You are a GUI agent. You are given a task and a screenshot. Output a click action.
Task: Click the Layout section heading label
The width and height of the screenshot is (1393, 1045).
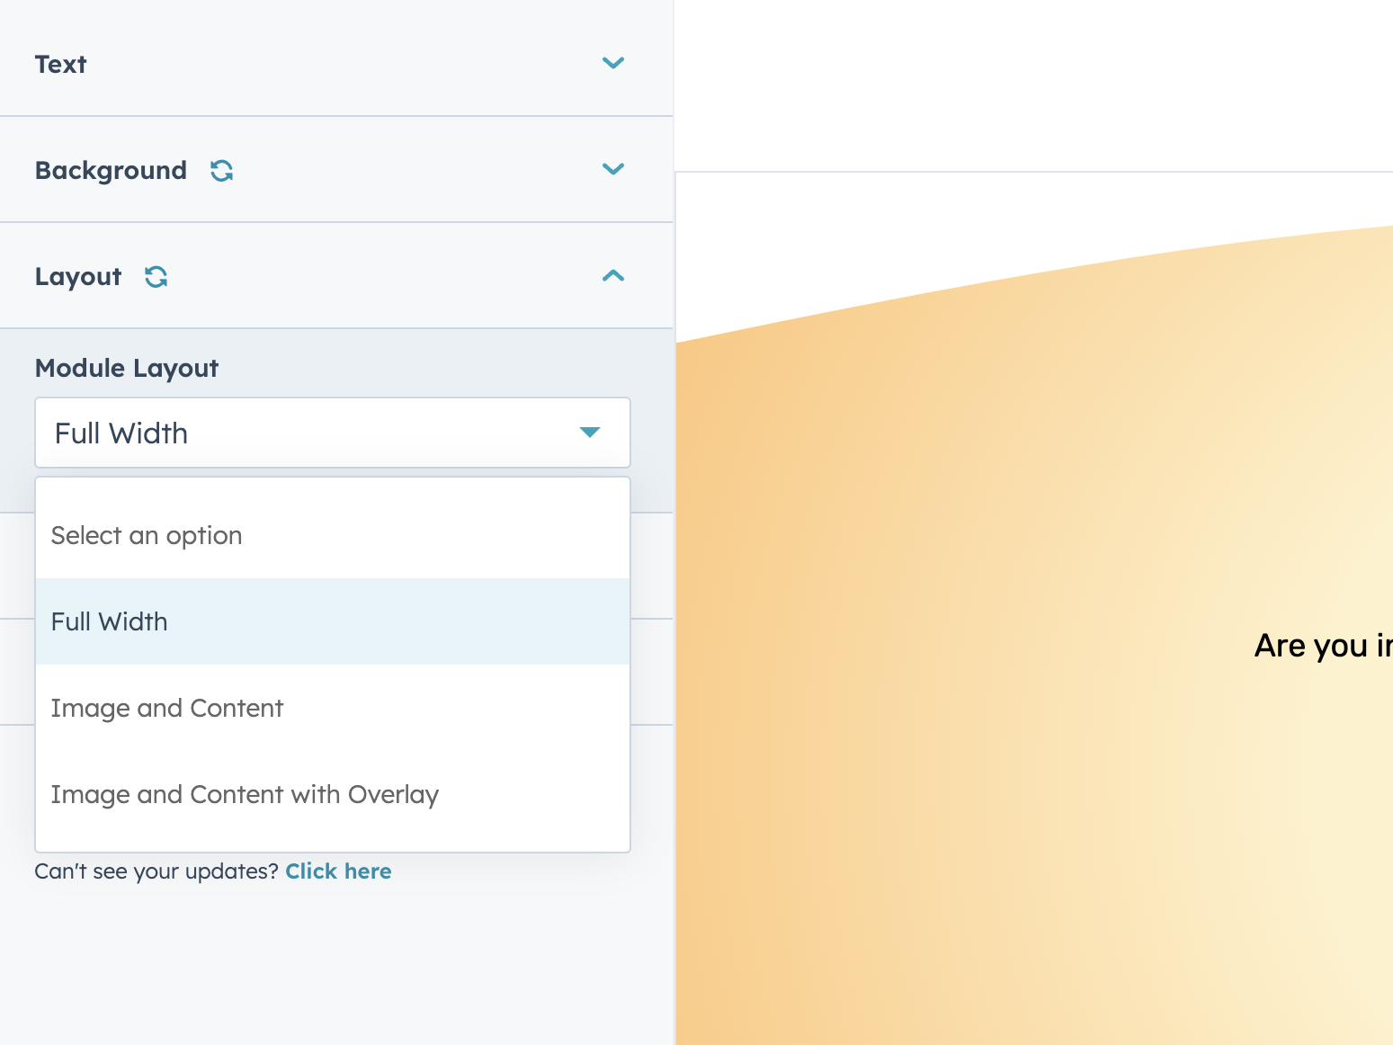click(x=78, y=277)
